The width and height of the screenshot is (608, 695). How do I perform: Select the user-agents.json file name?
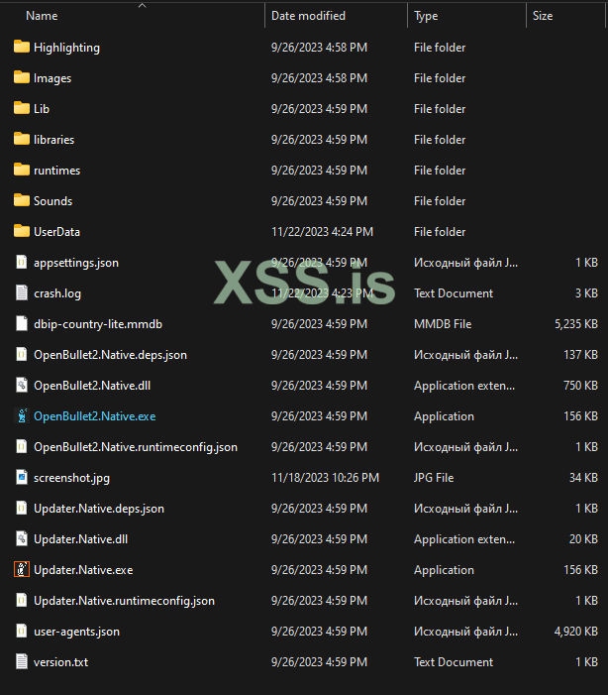pos(76,632)
